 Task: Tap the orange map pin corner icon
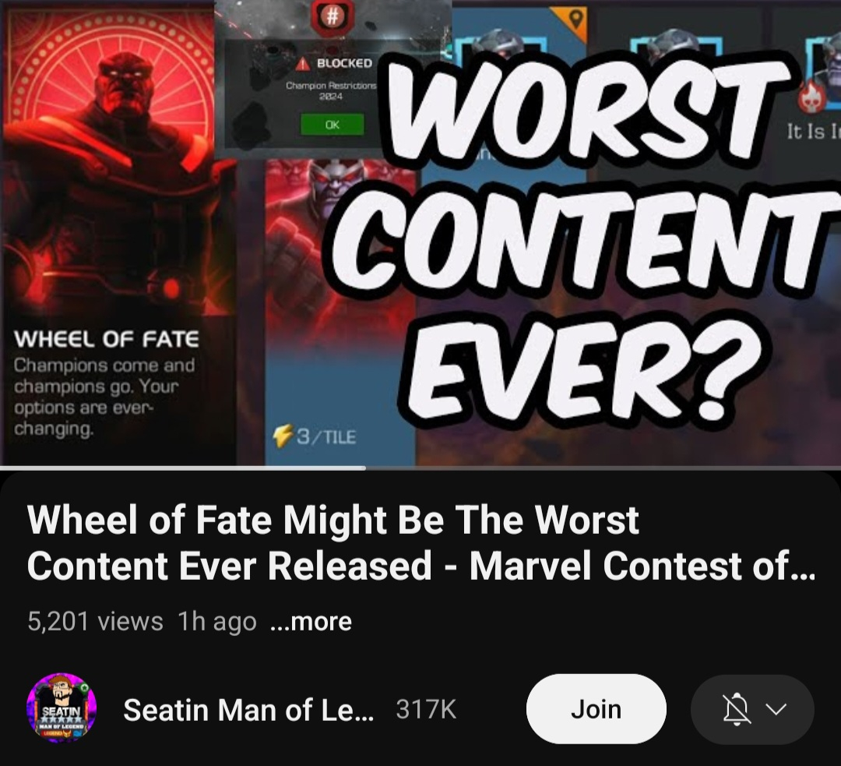click(x=573, y=21)
